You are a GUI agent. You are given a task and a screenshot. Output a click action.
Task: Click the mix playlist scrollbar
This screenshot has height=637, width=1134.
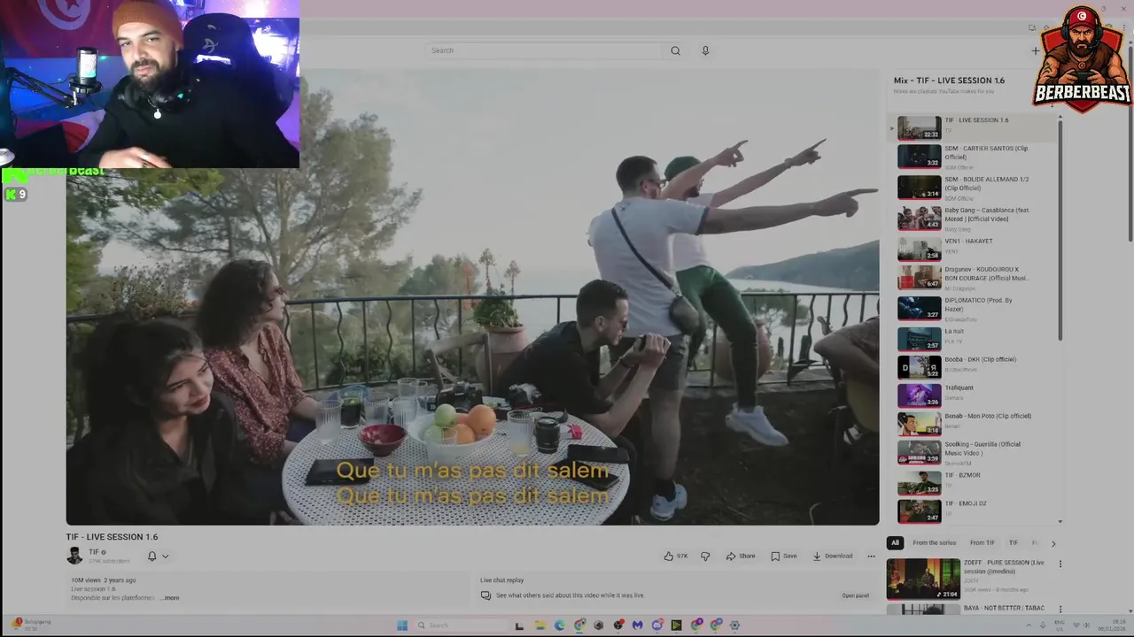[x=1060, y=228]
